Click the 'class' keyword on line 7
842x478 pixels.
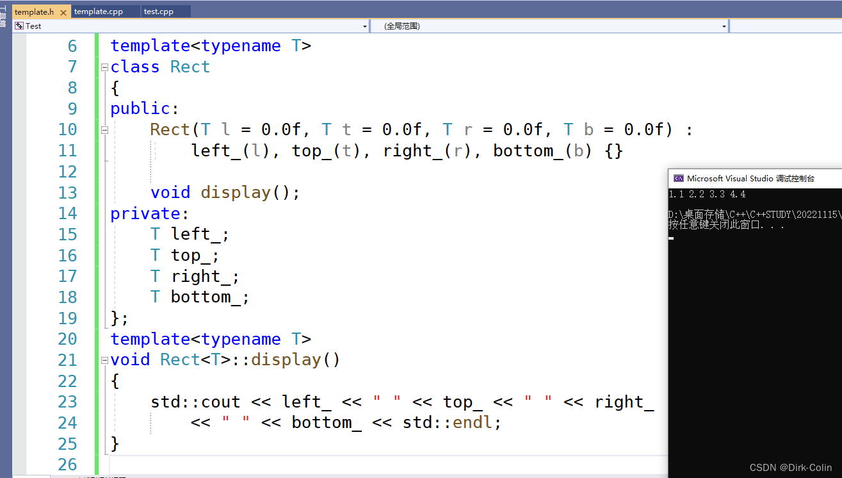135,67
